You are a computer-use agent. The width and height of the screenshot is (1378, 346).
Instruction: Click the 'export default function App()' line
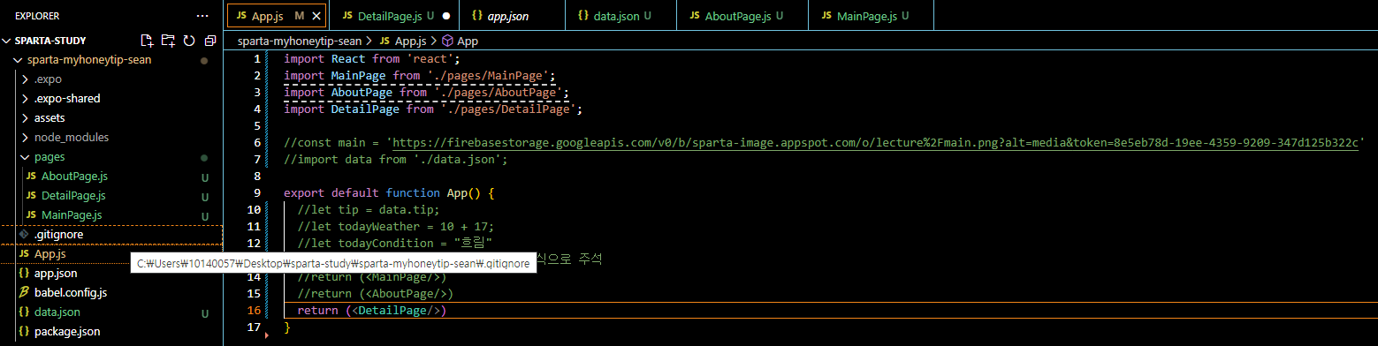pos(389,193)
